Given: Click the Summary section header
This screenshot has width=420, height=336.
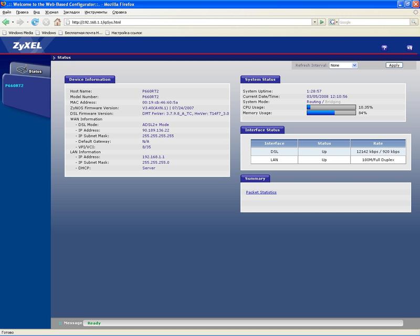Looking at the screenshot, I should click(x=255, y=178).
